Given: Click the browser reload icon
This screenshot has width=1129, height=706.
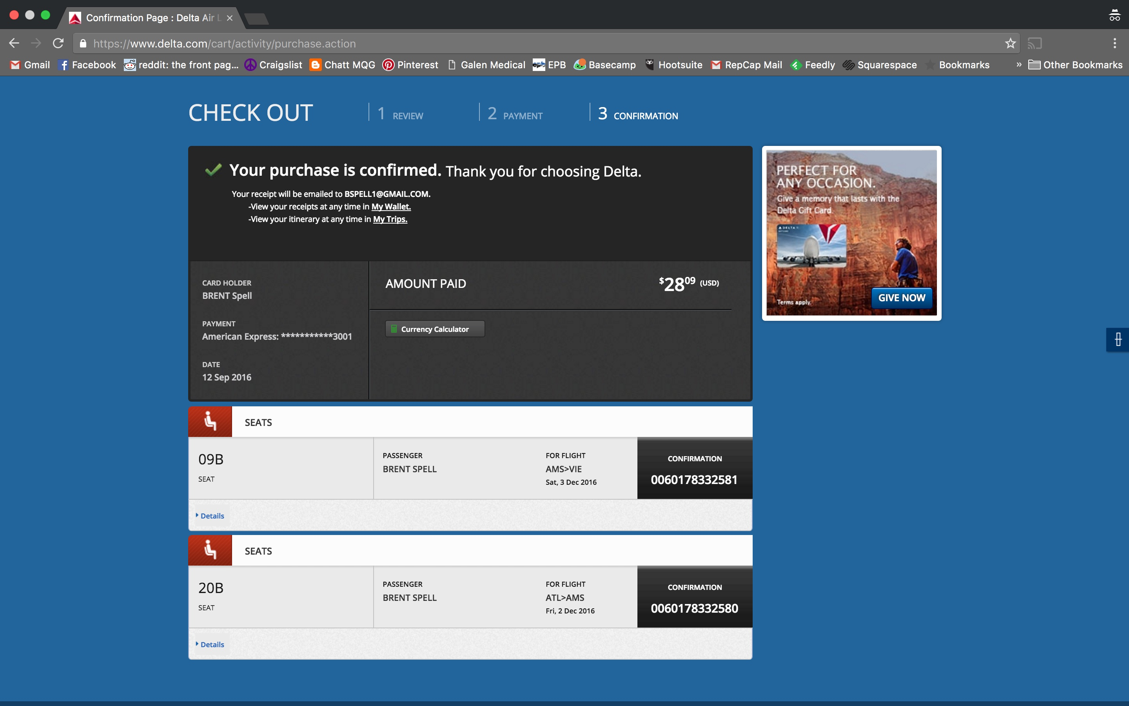Looking at the screenshot, I should point(58,44).
